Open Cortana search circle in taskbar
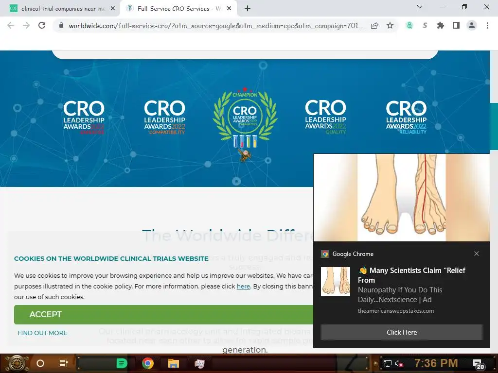The image size is (498, 373). click(x=40, y=363)
